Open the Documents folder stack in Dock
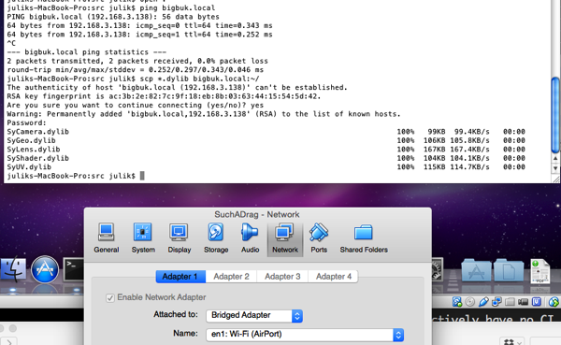Screen dimensions: 561x345 [x=509, y=270]
